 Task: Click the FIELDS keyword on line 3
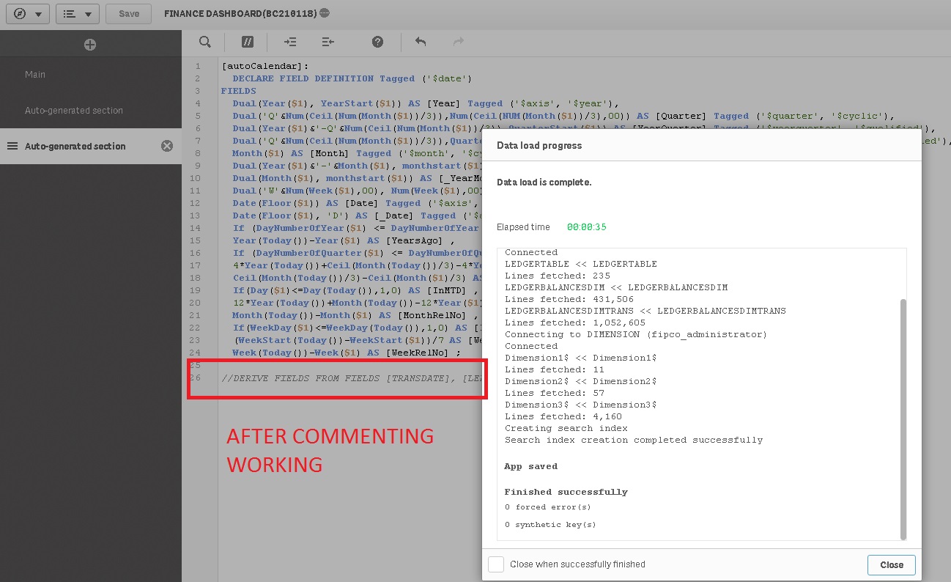click(238, 91)
